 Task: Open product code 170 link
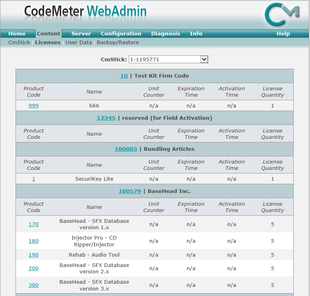click(x=34, y=224)
